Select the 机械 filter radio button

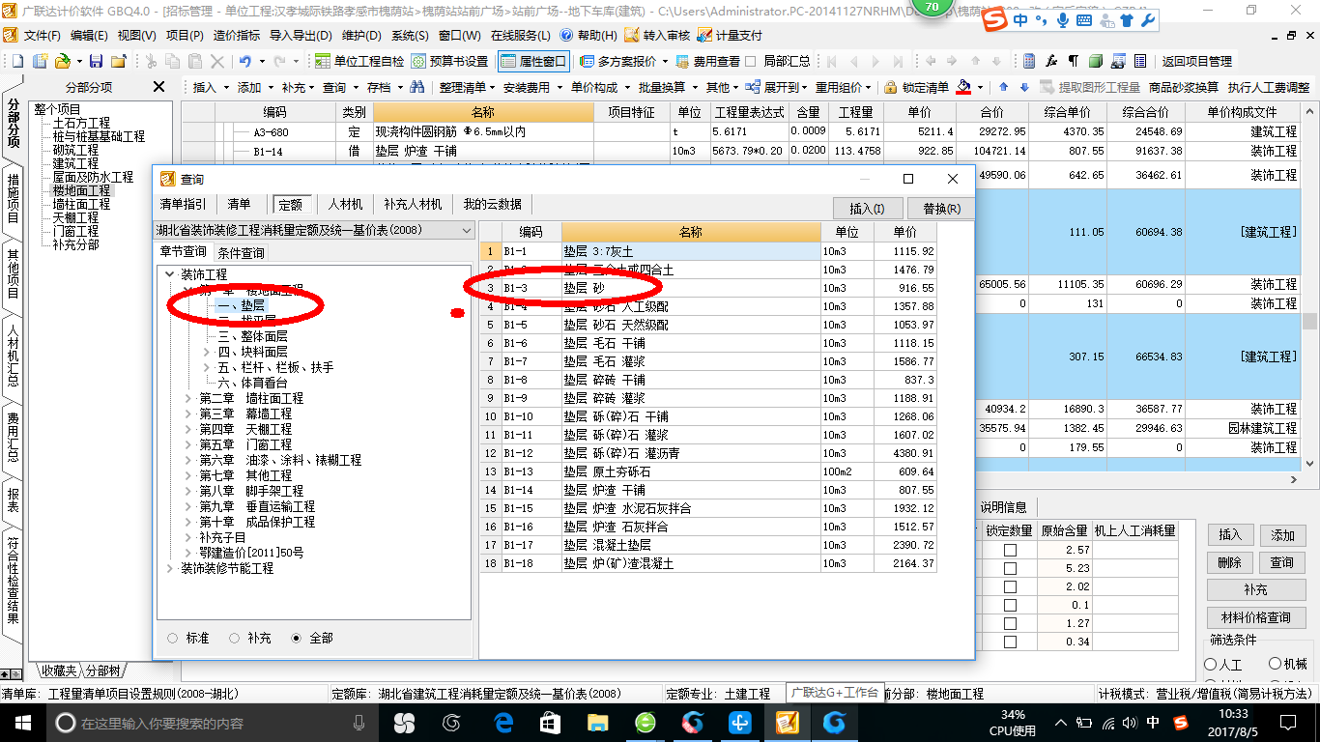[x=1276, y=664]
